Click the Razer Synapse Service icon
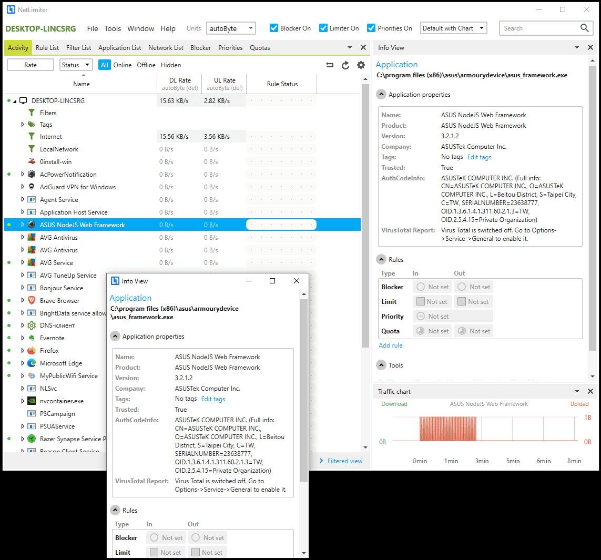Image resolution: width=601 pixels, height=560 pixels. pos(32,439)
